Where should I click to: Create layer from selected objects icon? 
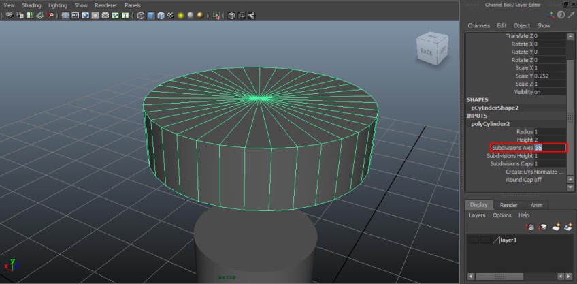click(x=569, y=227)
